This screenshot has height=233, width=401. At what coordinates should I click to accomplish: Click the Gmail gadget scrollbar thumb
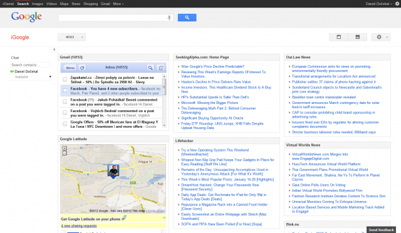[164, 86]
